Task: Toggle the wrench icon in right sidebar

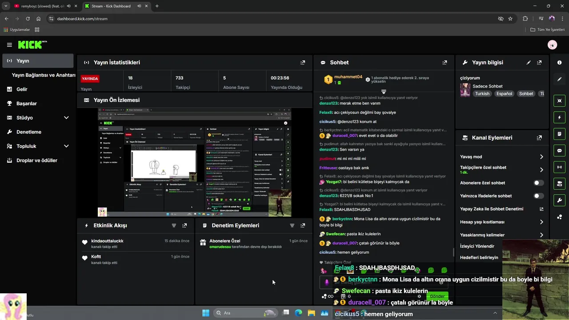Action: pyautogui.click(x=560, y=200)
